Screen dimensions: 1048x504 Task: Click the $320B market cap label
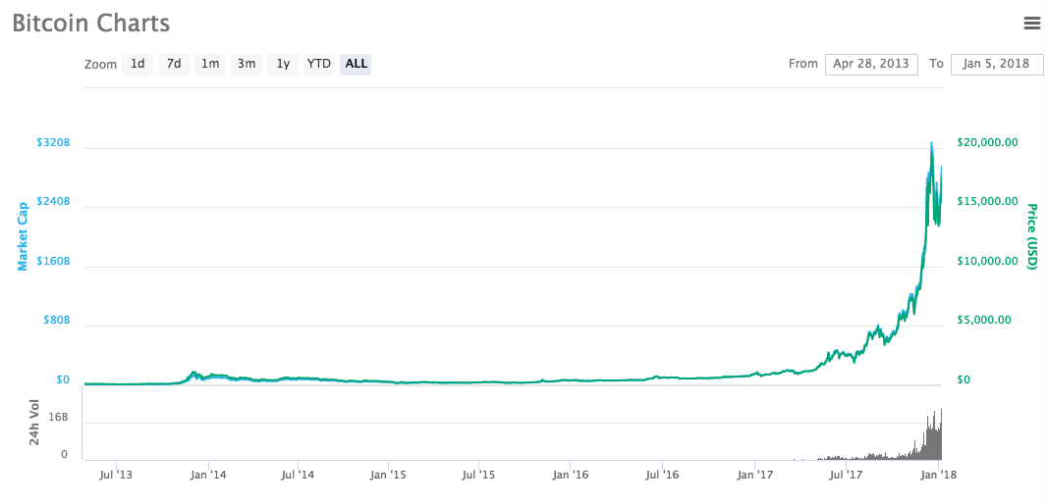pyautogui.click(x=53, y=143)
